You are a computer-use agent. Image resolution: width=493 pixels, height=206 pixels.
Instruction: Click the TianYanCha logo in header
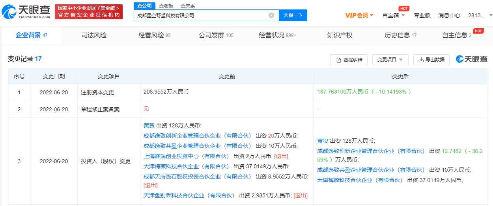[26, 12]
